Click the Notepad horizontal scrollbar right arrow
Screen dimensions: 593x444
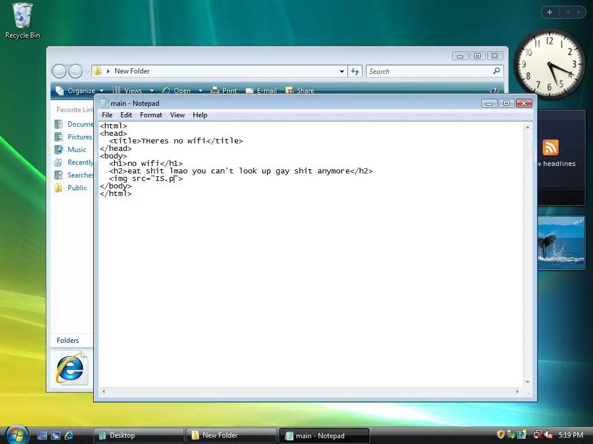tap(517, 391)
